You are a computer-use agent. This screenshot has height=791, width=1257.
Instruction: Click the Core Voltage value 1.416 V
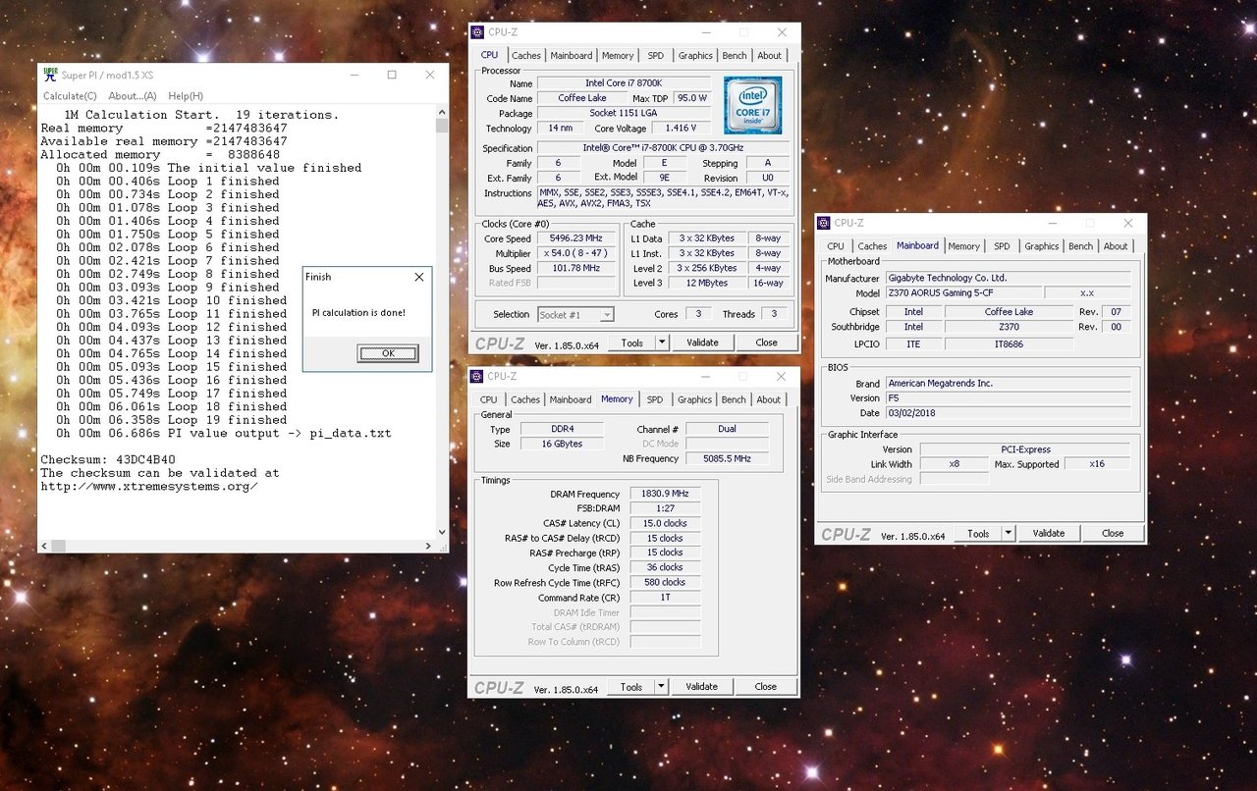click(x=680, y=128)
